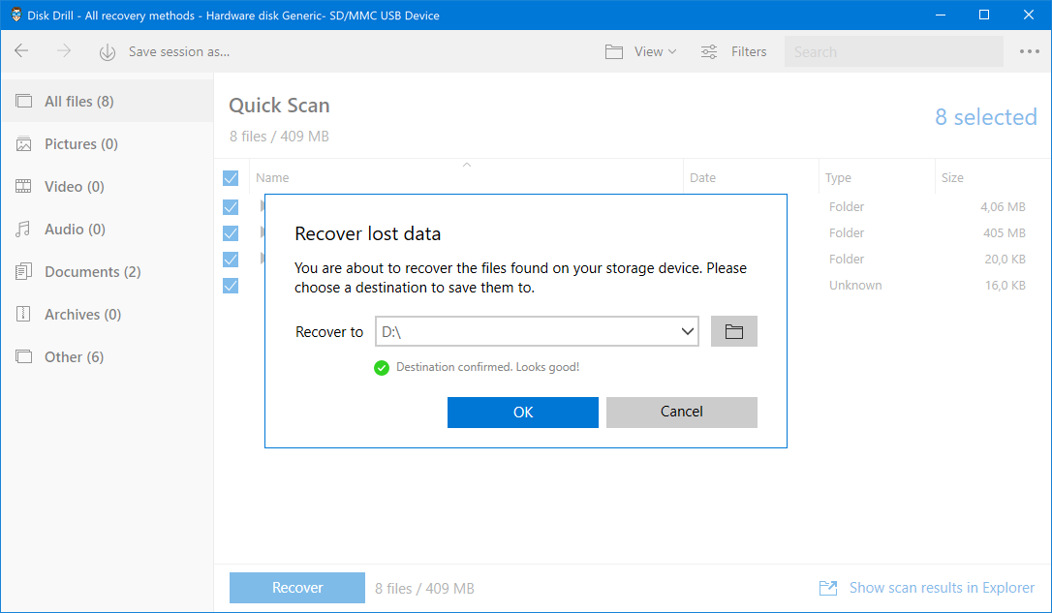Expand the 405 MB folder row triangle
1052x613 pixels.
pyautogui.click(x=263, y=232)
